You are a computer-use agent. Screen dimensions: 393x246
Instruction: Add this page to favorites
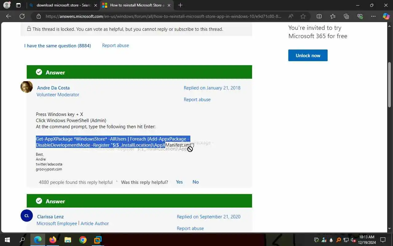pos(303,16)
